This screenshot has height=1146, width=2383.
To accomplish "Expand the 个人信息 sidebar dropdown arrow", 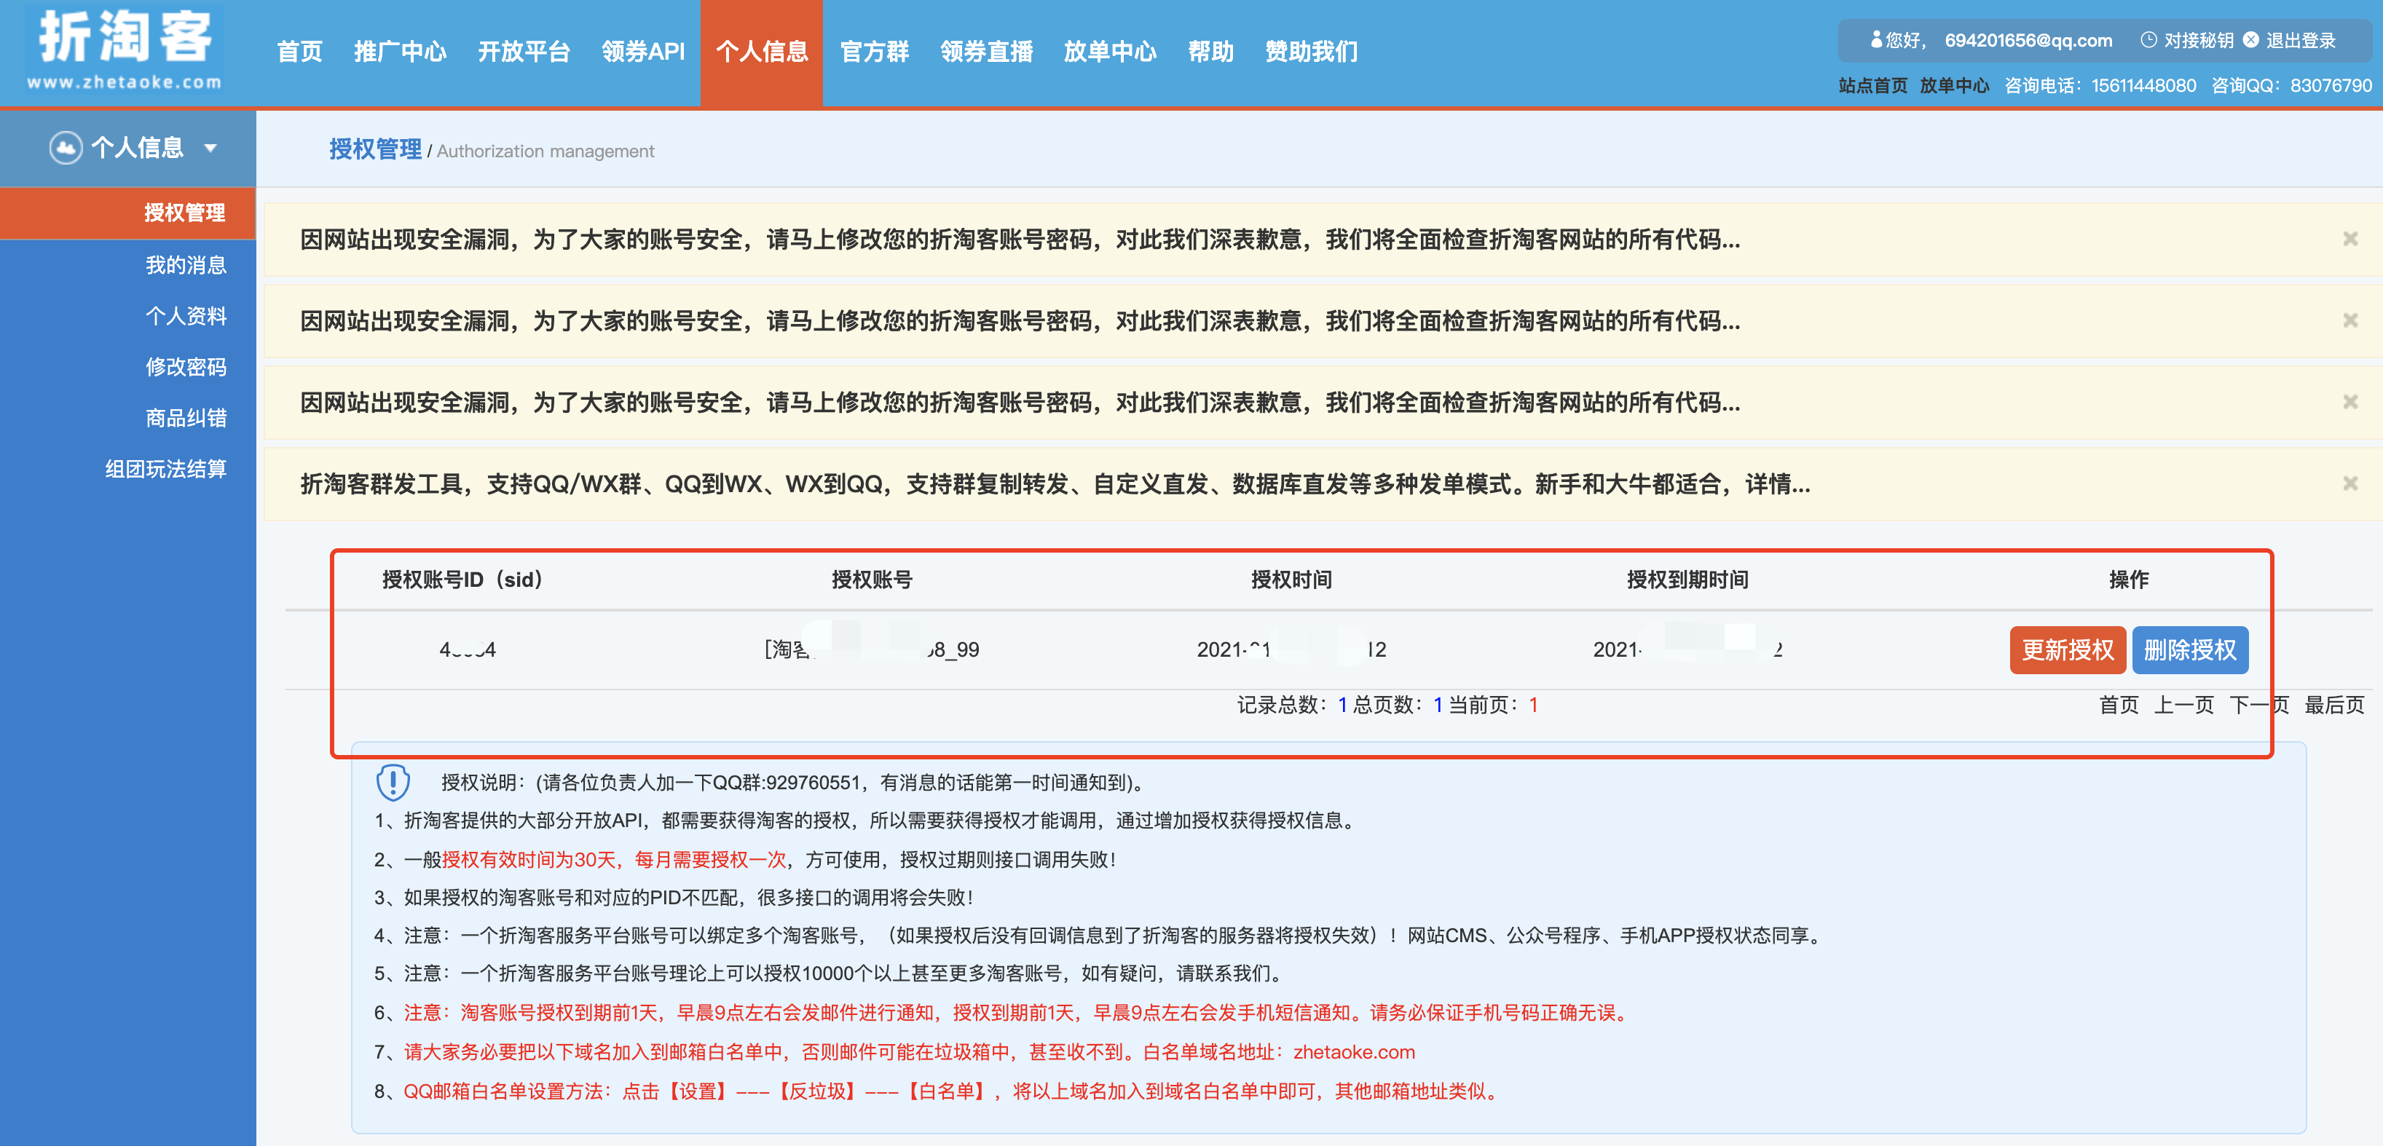I will (211, 148).
